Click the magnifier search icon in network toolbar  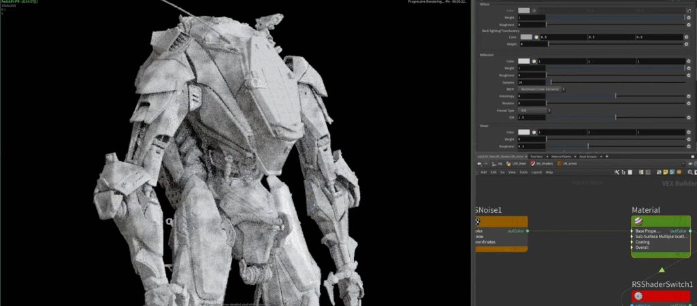click(x=690, y=172)
